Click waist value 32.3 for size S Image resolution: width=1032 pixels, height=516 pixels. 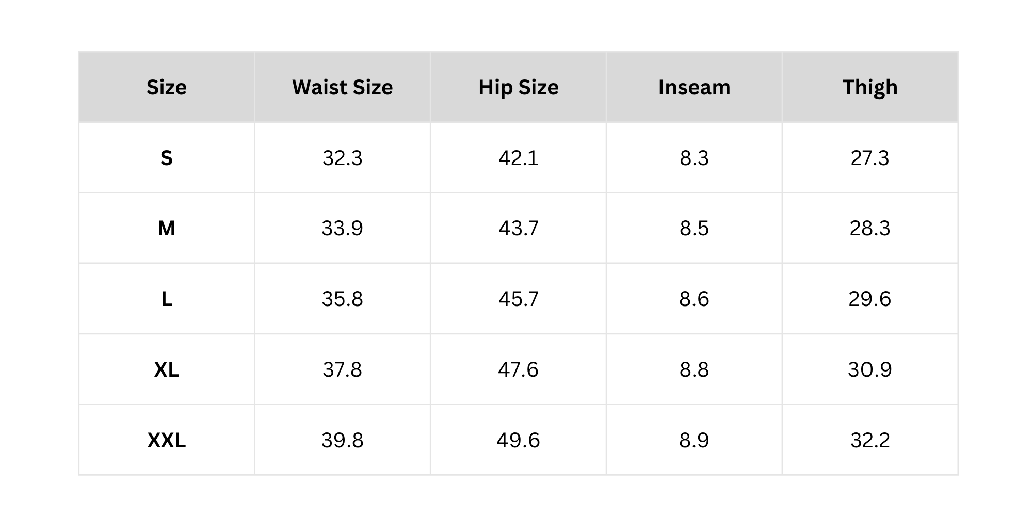342,158
